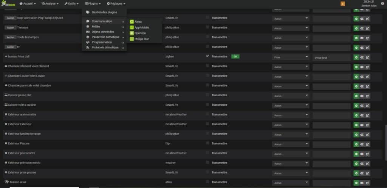Viewport: 387px width, 188px height.
Task: Click the Aucun tag beside Toute les lampes
Action: (11, 37)
